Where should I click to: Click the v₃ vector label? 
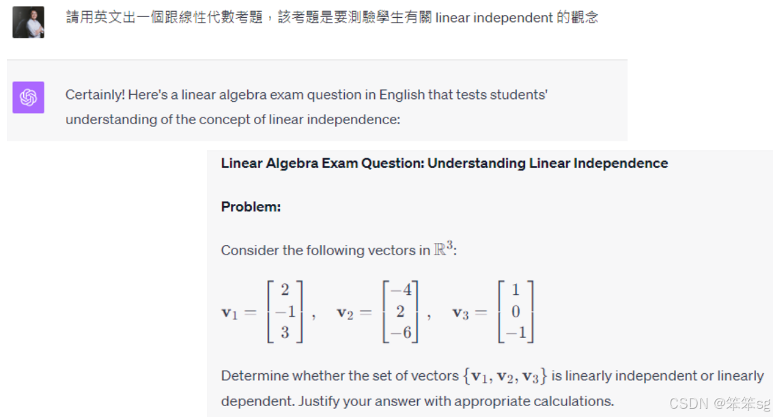coord(461,313)
